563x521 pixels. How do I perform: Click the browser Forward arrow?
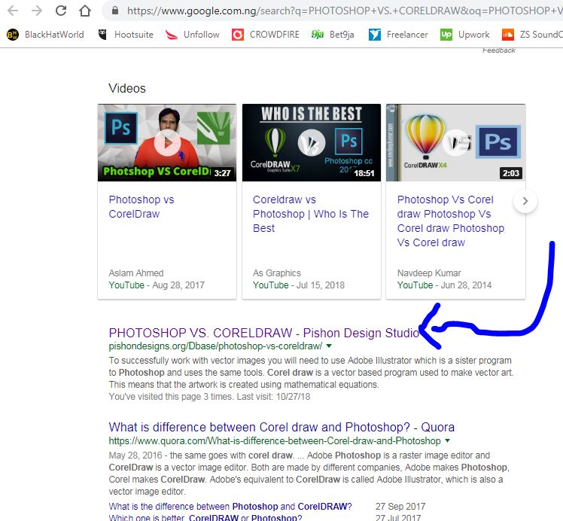tap(37, 11)
